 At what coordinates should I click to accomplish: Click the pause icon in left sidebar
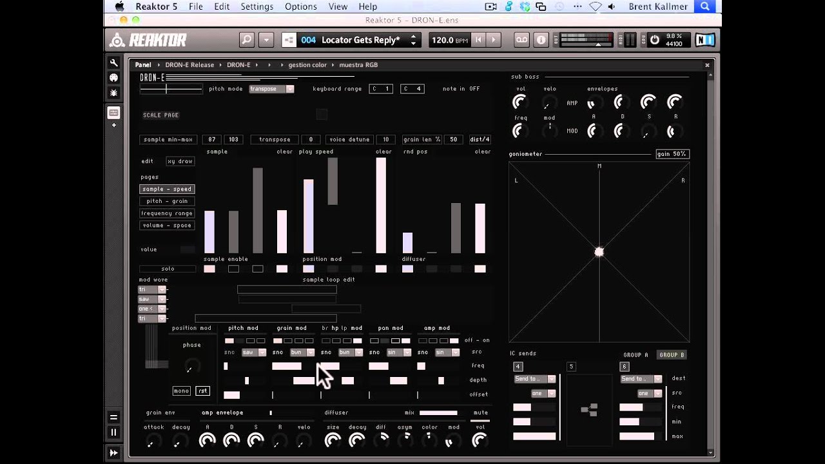coord(113,432)
